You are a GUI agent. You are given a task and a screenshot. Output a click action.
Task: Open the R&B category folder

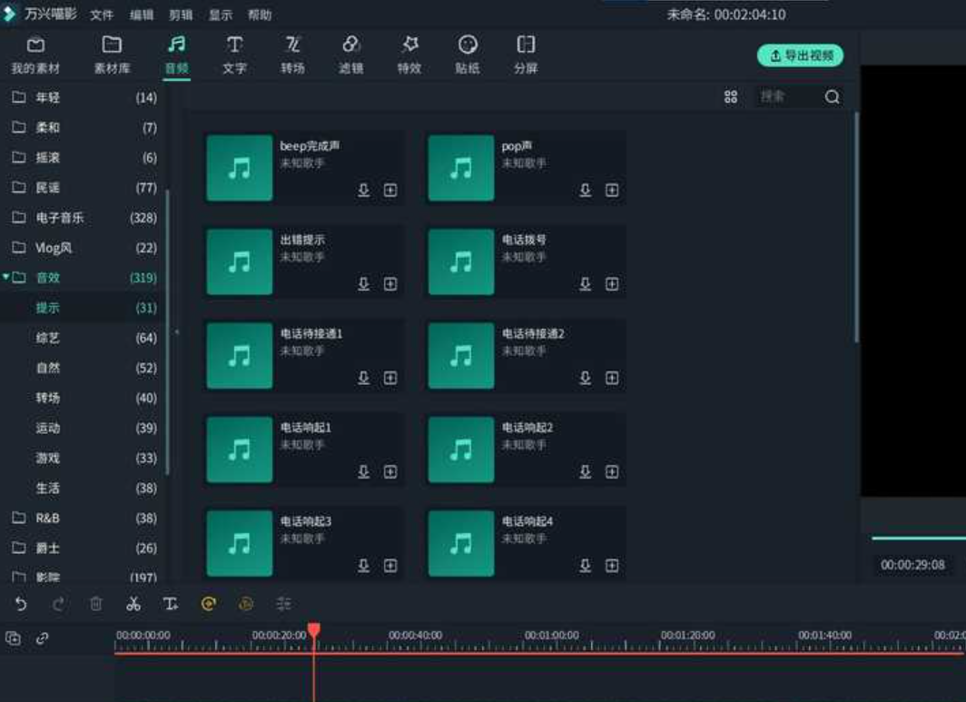(84, 519)
